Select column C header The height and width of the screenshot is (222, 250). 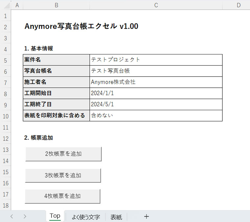point(156,5)
